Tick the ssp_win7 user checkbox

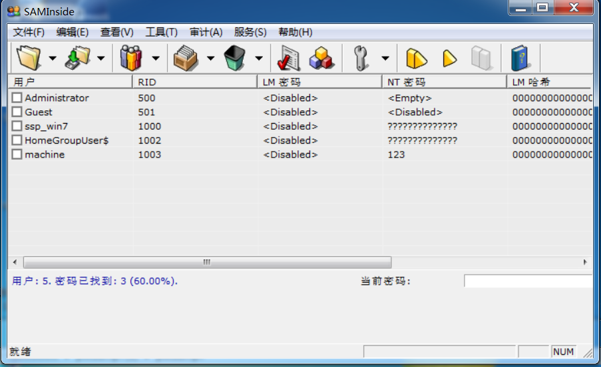[x=17, y=126]
